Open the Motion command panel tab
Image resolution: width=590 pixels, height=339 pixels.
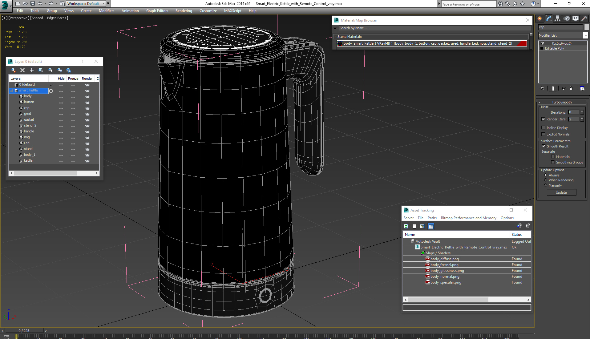pyautogui.click(x=567, y=18)
